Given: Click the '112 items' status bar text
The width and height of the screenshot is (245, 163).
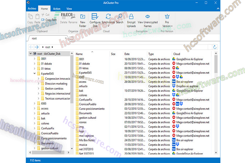Looking at the screenshot, I should 35,160.
